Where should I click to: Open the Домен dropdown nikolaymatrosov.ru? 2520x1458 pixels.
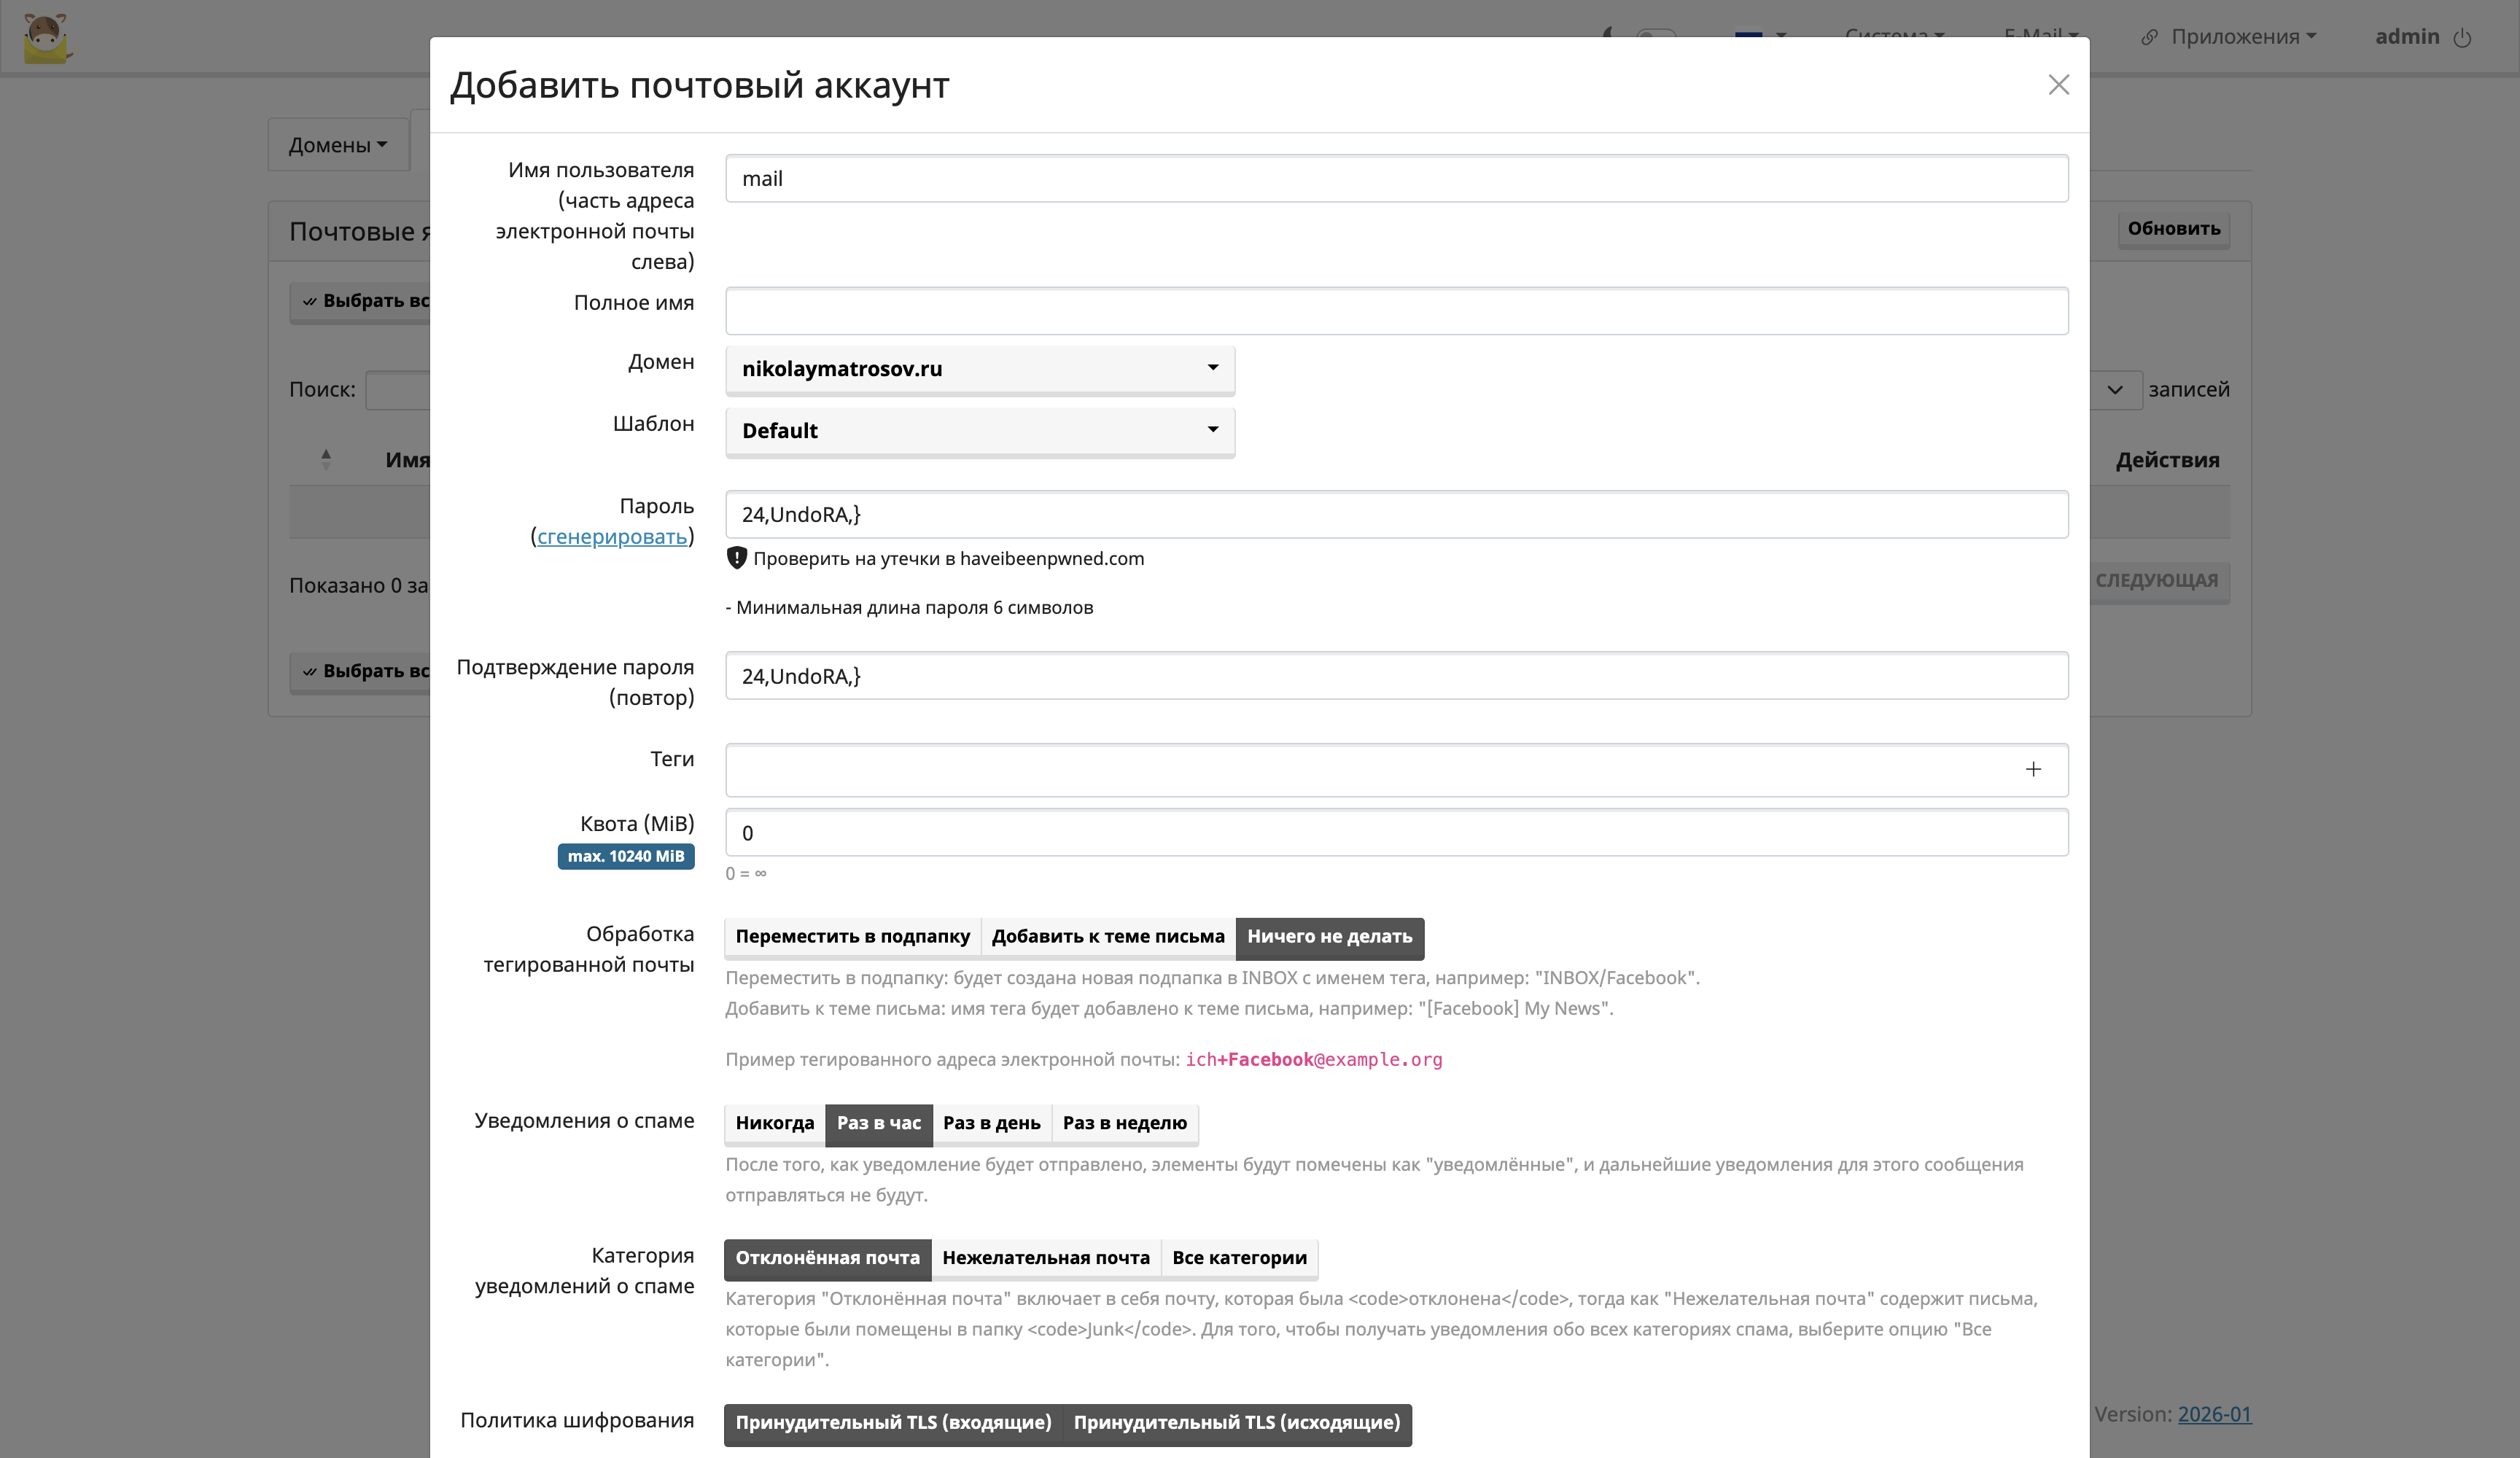[x=979, y=369]
